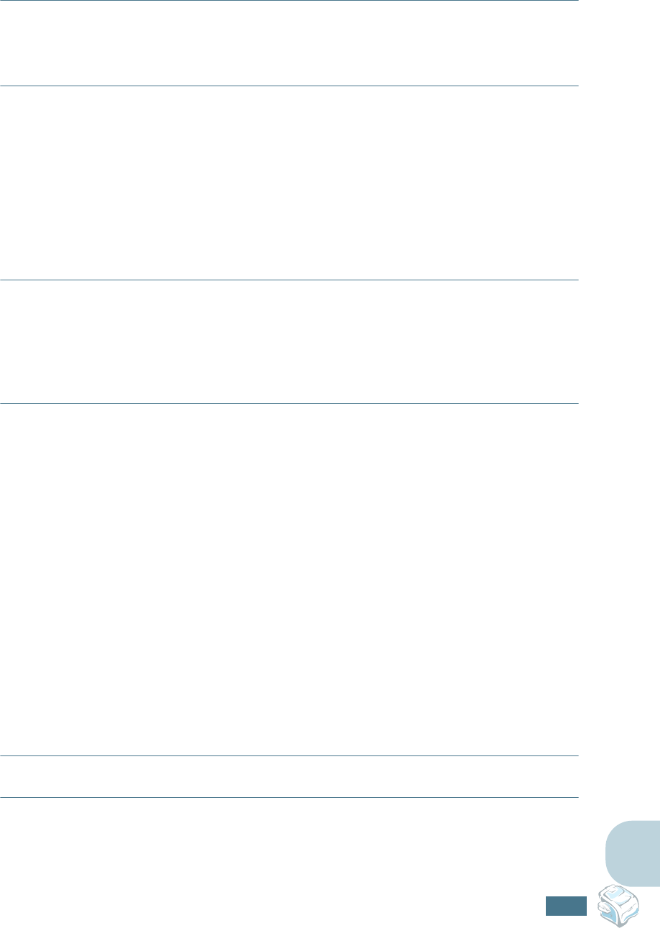The width and height of the screenshot is (660, 928).
Task: Click the right margin beside the tallest row
Action: pos(619,579)
